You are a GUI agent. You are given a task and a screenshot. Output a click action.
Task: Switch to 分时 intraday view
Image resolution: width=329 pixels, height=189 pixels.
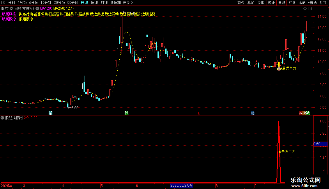click(12, 3)
